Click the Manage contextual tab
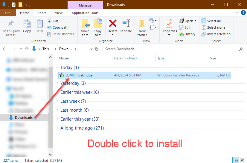The width and height of the screenshot is (247, 163). click(85, 5)
